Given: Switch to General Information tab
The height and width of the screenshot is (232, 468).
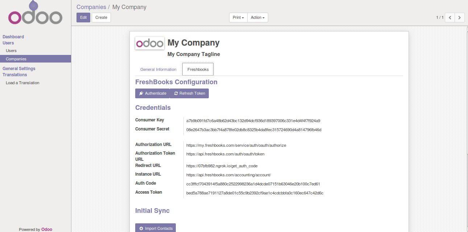Looking at the screenshot, I should (158, 69).
